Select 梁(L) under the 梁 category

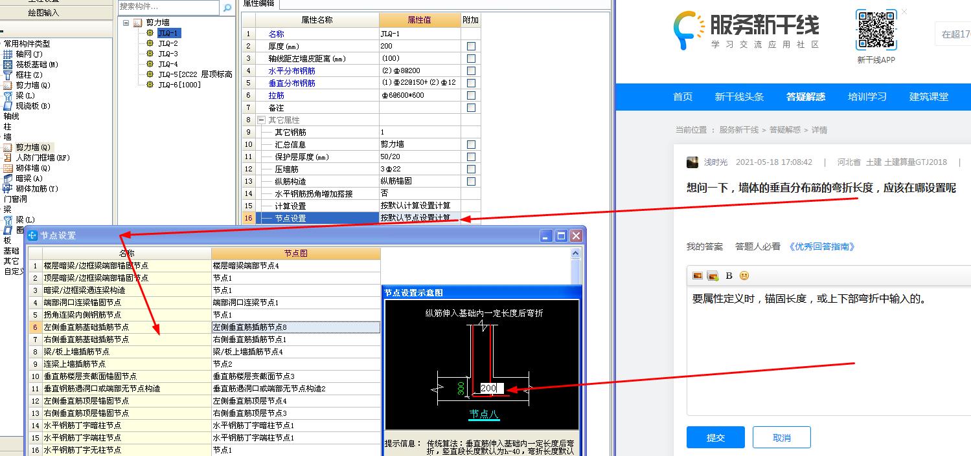click(x=19, y=220)
